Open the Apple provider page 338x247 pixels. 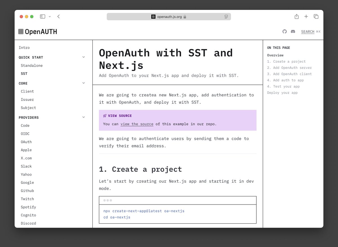[26, 150]
